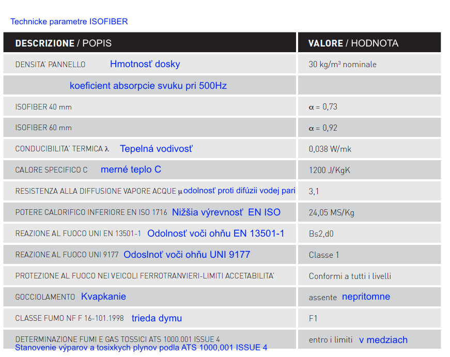Click the blue 'merné teplo C' annotation
Viewport: 450px width, 357px height.
pyautogui.click(x=131, y=169)
